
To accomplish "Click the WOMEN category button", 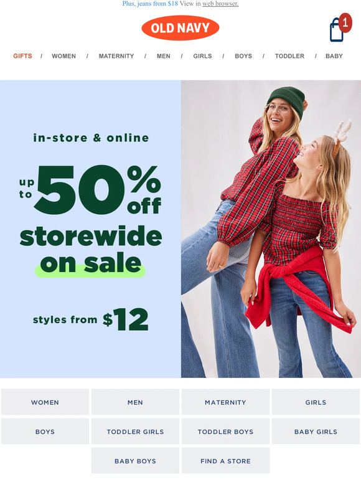I will 45,402.
